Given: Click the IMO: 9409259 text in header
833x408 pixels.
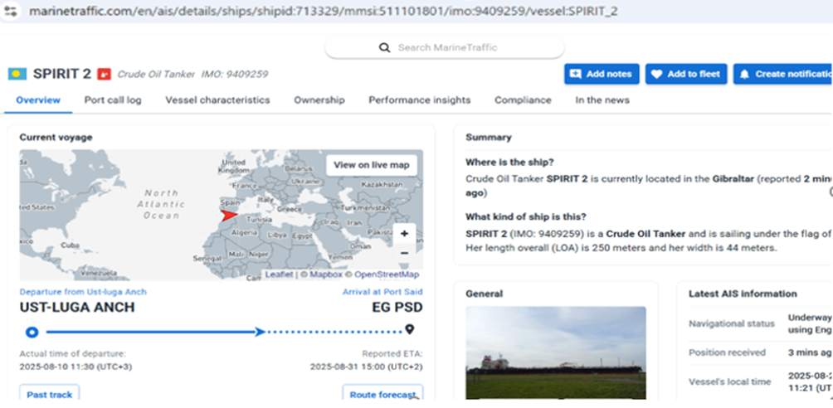Looking at the screenshot, I should [x=234, y=75].
